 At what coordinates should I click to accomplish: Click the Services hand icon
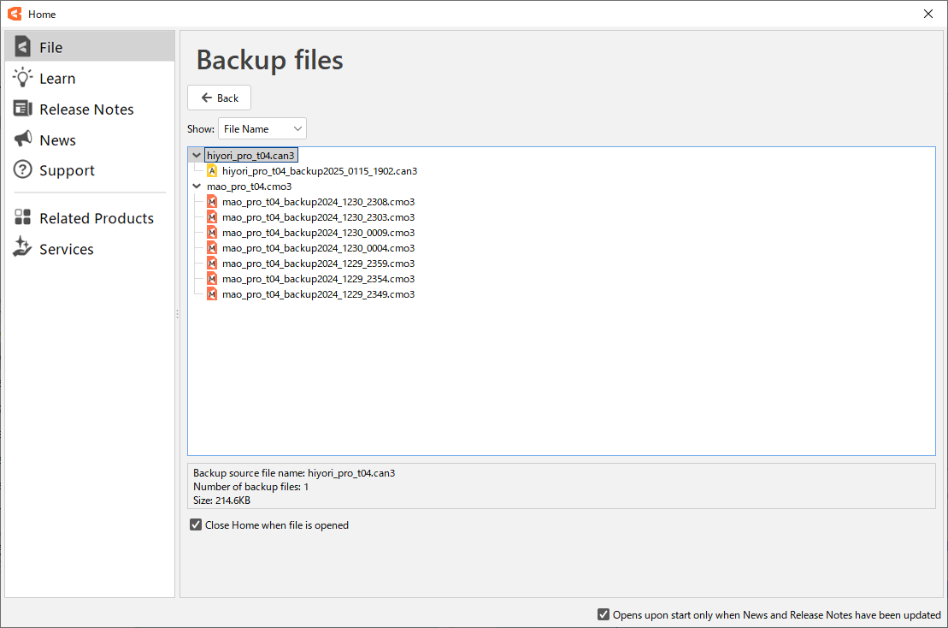(23, 248)
